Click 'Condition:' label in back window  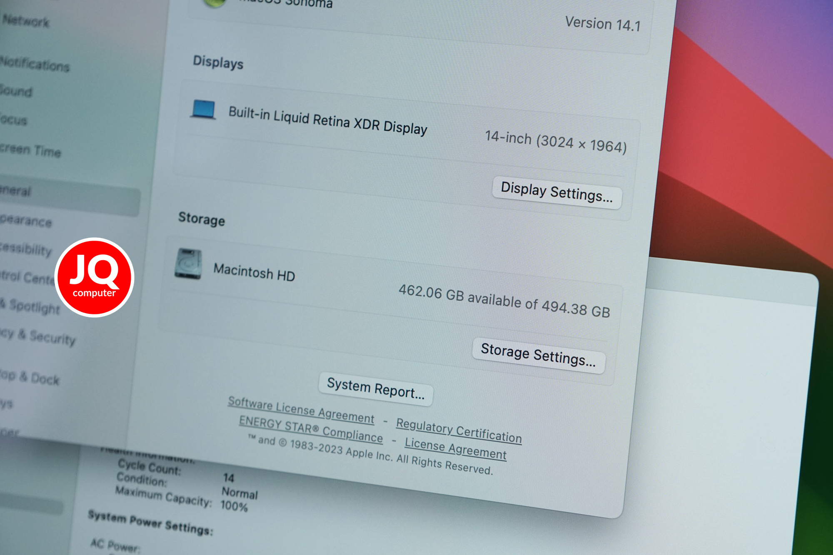[x=142, y=480]
